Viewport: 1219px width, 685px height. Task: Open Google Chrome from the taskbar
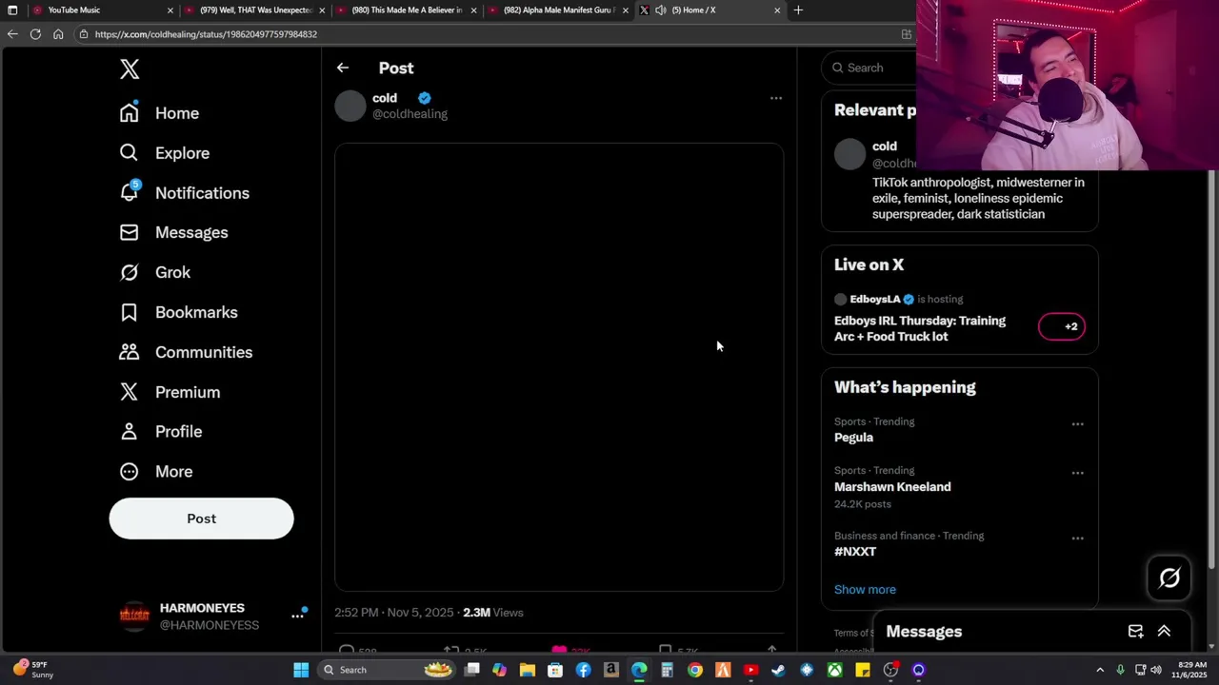pyautogui.click(x=695, y=670)
